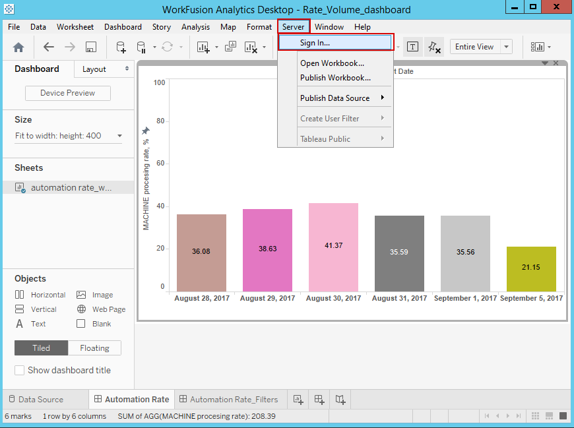Image resolution: width=574 pixels, height=428 pixels.
Task: Open the Window menu
Action: coord(329,27)
